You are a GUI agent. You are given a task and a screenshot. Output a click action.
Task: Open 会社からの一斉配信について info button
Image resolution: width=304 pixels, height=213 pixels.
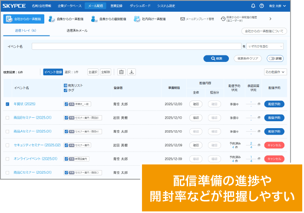(264, 31)
